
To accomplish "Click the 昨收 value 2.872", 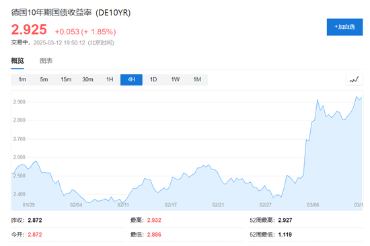I will point(35,220).
